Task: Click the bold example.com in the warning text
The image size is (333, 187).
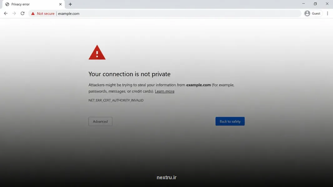Action: (x=198, y=85)
